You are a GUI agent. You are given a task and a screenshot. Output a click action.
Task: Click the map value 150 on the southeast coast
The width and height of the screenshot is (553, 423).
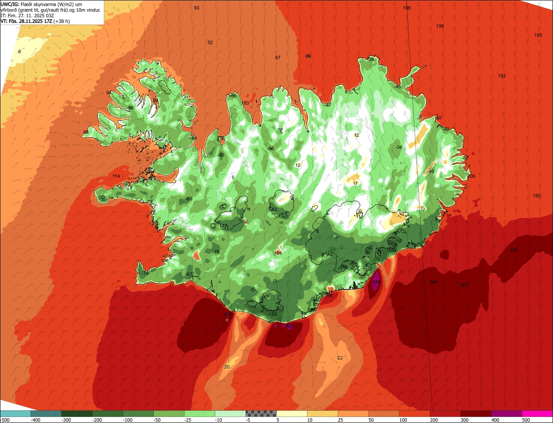click(392, 250)
